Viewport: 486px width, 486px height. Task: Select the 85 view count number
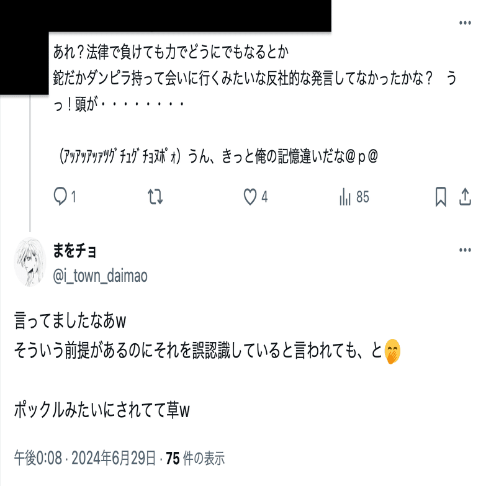pos(362,197)
